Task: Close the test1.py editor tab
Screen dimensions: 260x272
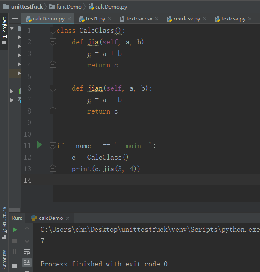Action: click(109, 18)
